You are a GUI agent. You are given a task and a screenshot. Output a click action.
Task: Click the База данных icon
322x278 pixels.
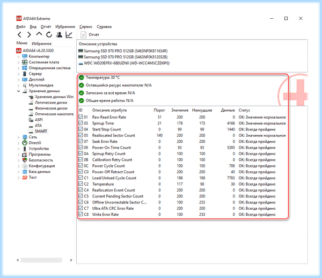(x=25, y=172)
